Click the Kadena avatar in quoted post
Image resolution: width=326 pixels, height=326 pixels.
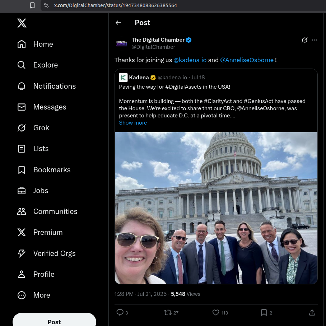click(x=123, y=78)
